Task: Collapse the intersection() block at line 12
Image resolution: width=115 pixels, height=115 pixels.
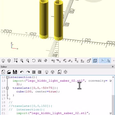Action: pyautogui.click(x=7, y=77)
